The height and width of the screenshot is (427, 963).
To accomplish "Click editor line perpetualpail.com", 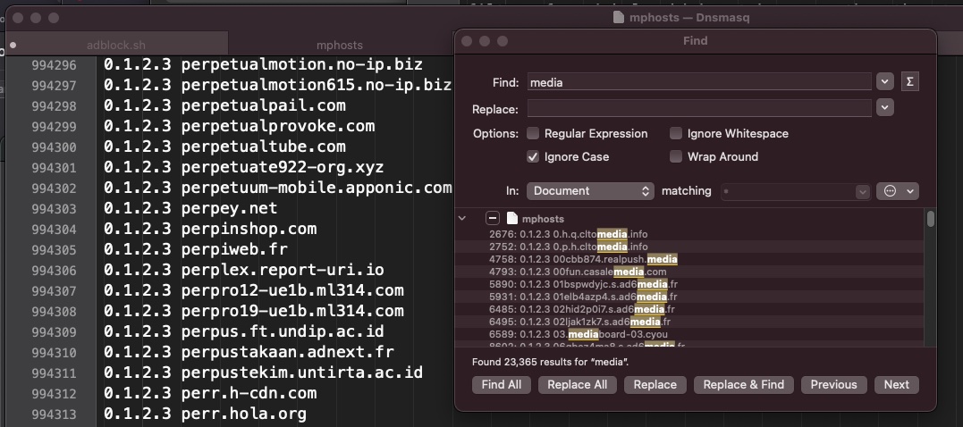I will 224,105.
